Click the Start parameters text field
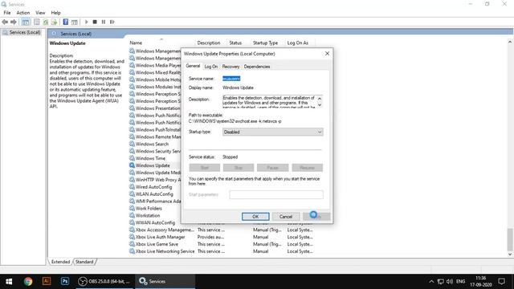Screen dimensions: 514x289 [276, 194]
